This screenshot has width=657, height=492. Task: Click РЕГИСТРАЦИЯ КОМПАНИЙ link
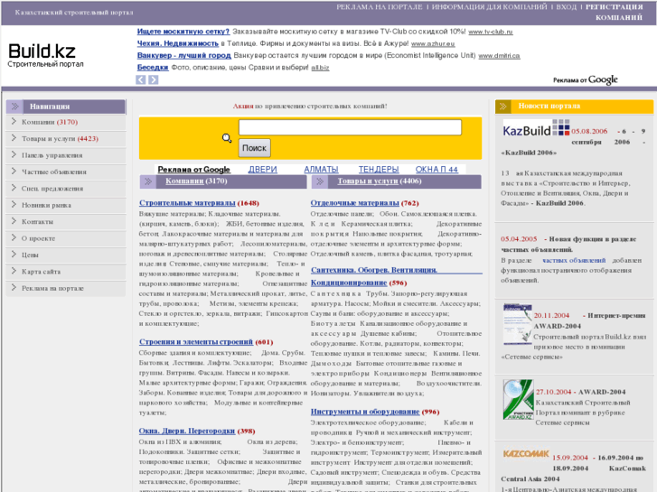point(615,12)
